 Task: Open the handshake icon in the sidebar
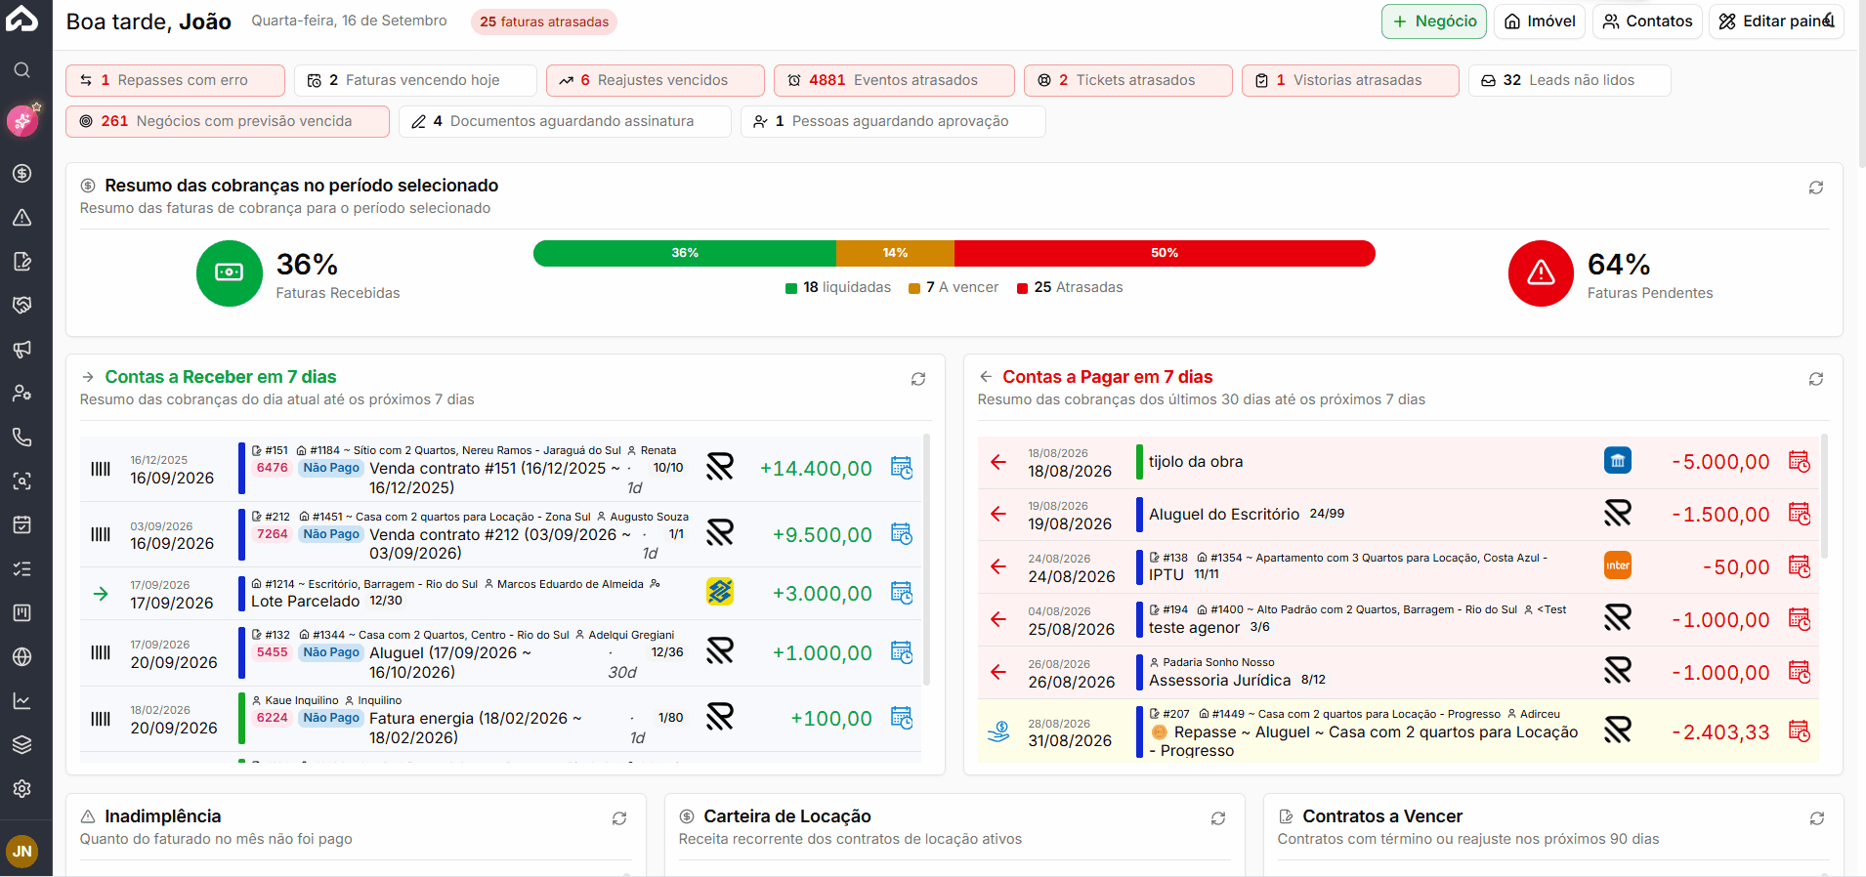click(21, 305)
